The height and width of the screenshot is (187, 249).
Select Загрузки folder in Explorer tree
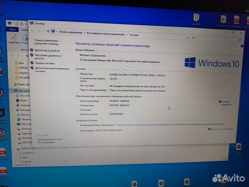23,105
